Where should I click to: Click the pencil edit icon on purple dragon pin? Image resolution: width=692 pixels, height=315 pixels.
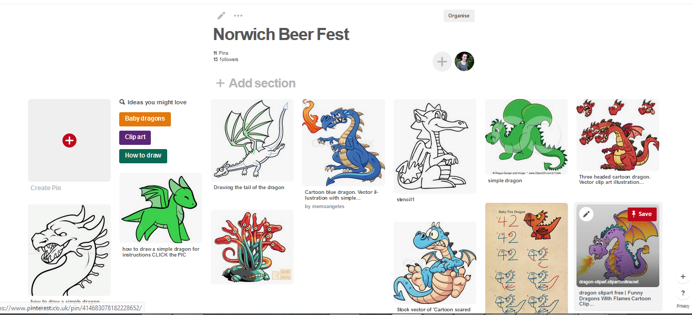tap(586, 214)
